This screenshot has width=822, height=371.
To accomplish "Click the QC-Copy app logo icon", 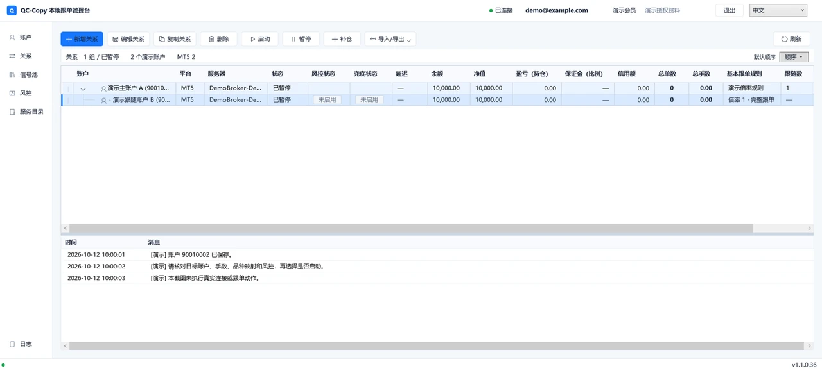I will (x=12, y=10).
